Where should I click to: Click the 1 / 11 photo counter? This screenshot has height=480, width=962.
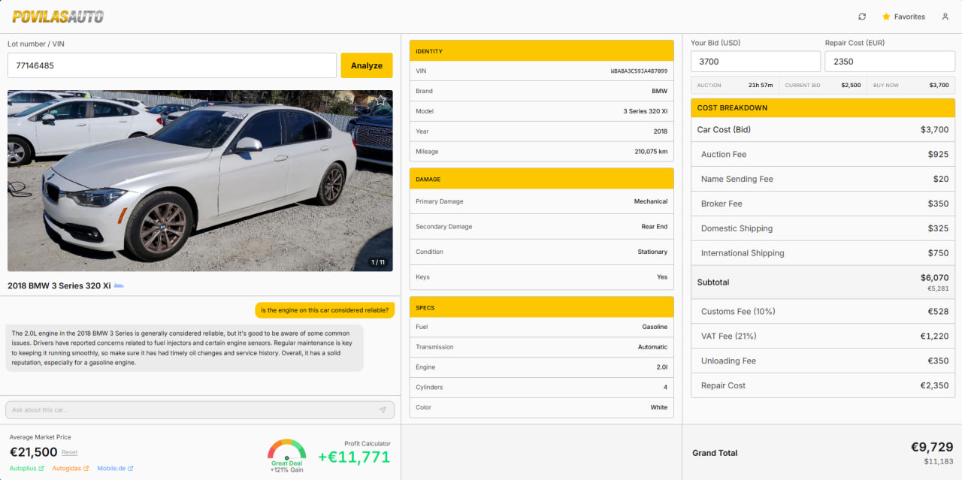[x=378, y=262]
